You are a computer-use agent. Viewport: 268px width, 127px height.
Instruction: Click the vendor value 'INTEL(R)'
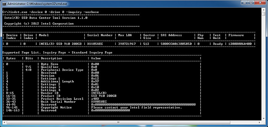(99, 93)
